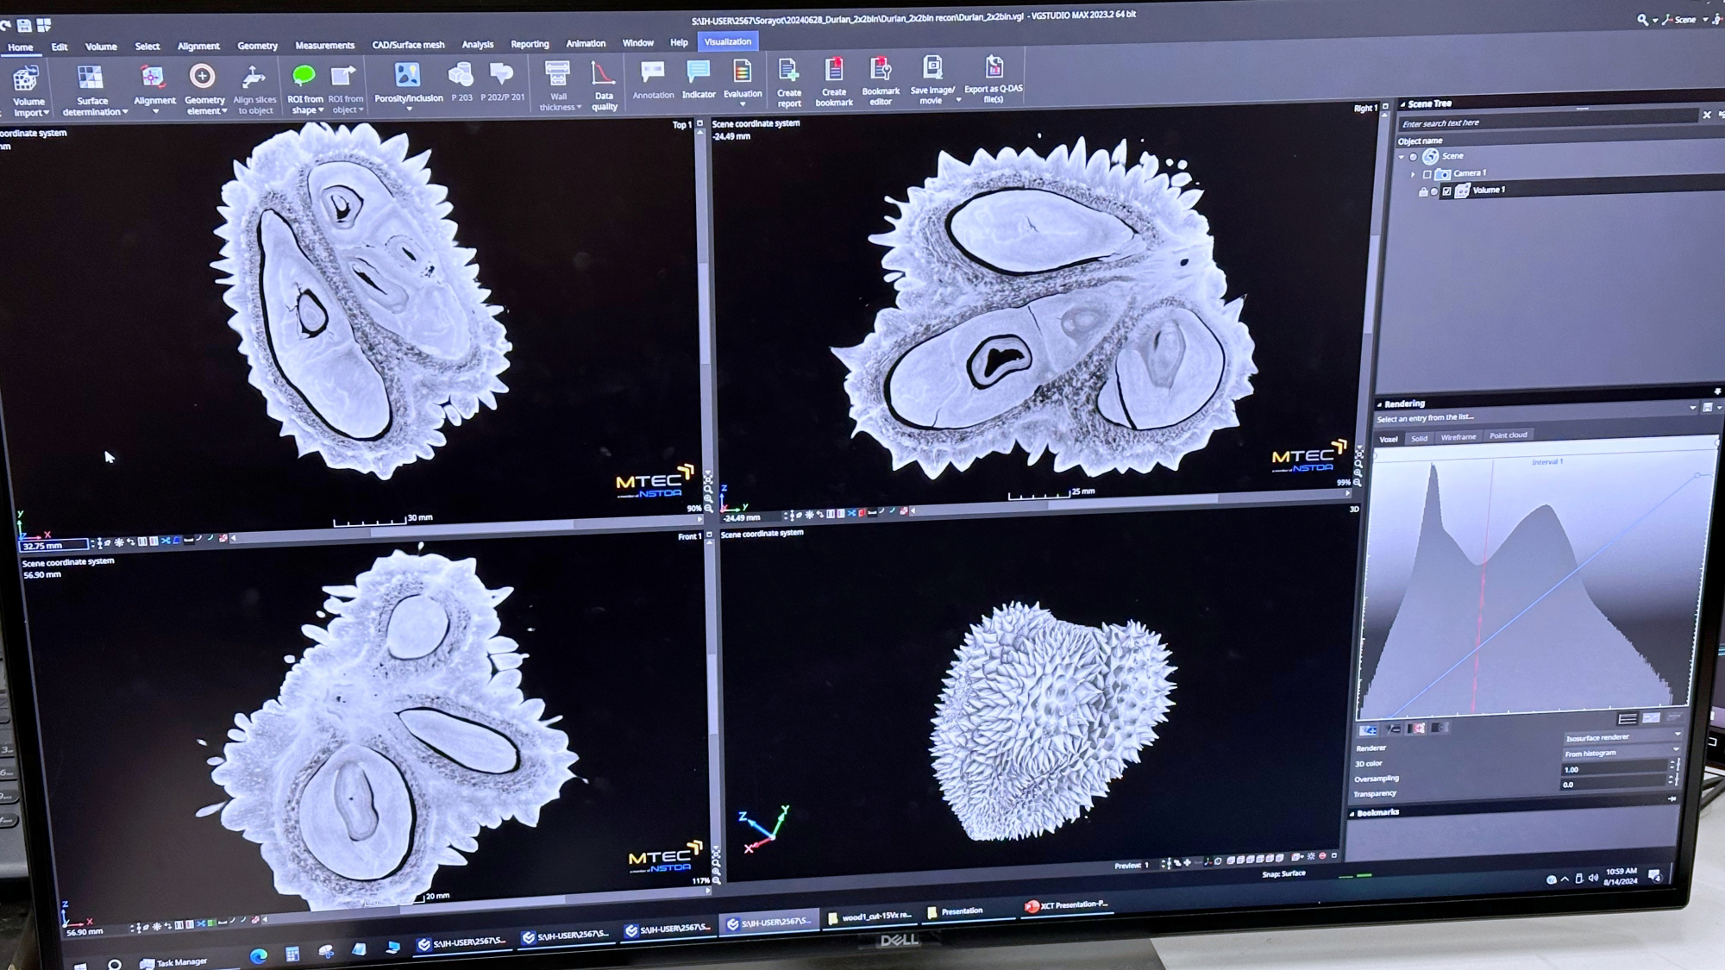
Task: Click the Surface determination icon
Action: [91, 78]
